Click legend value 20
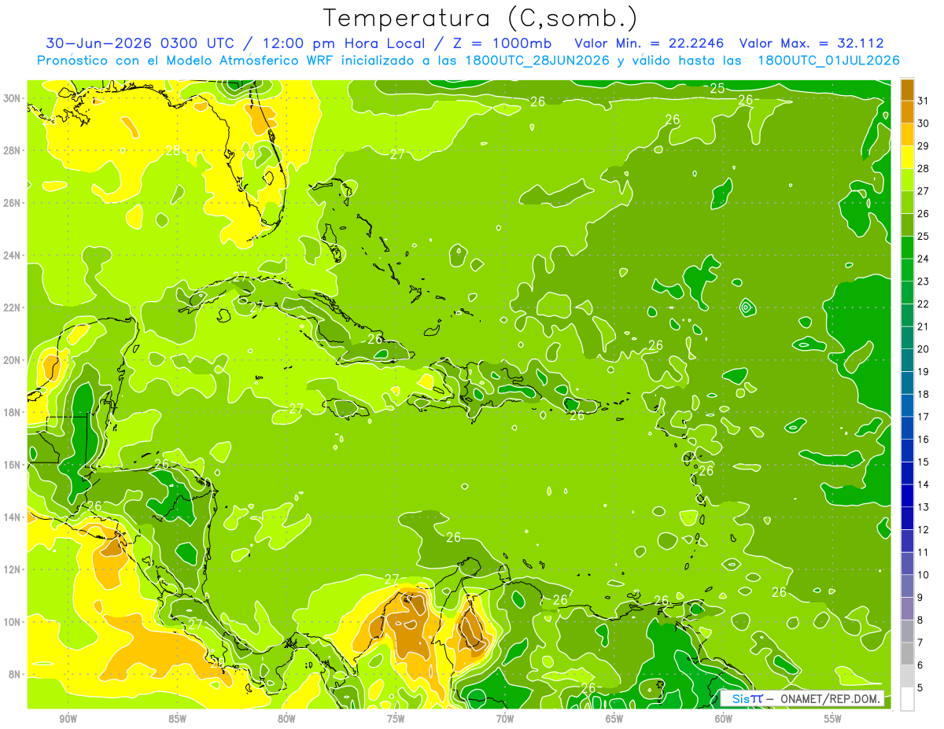This screenshot has width=944, height=729. pyautogui.click(x=923, y=349)
